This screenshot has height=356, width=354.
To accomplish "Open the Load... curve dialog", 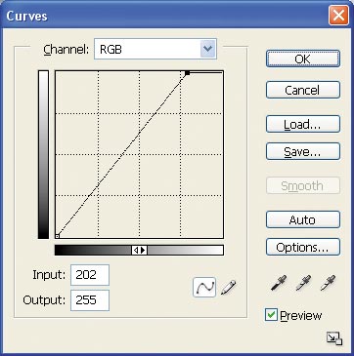I will (303, 124).
